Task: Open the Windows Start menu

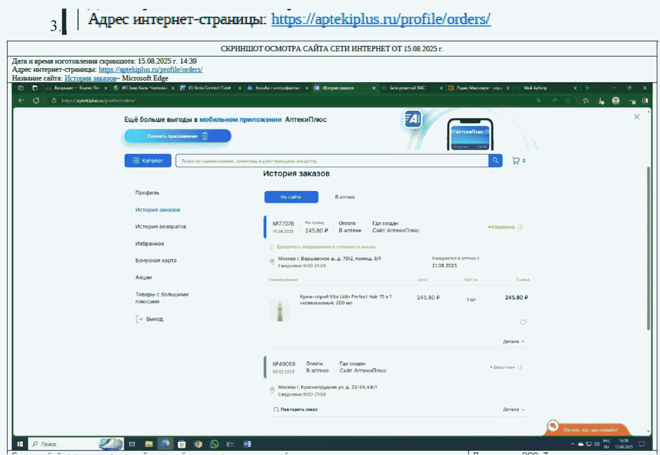Action: coord(20,444)
